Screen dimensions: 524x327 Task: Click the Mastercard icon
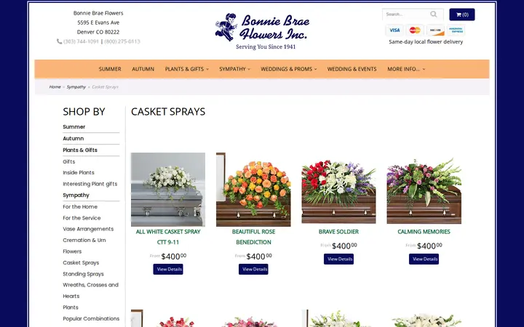coord(415,31)
